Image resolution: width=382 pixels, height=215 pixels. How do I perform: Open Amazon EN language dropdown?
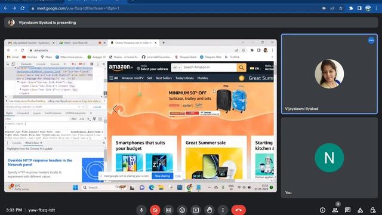[255, 69]
